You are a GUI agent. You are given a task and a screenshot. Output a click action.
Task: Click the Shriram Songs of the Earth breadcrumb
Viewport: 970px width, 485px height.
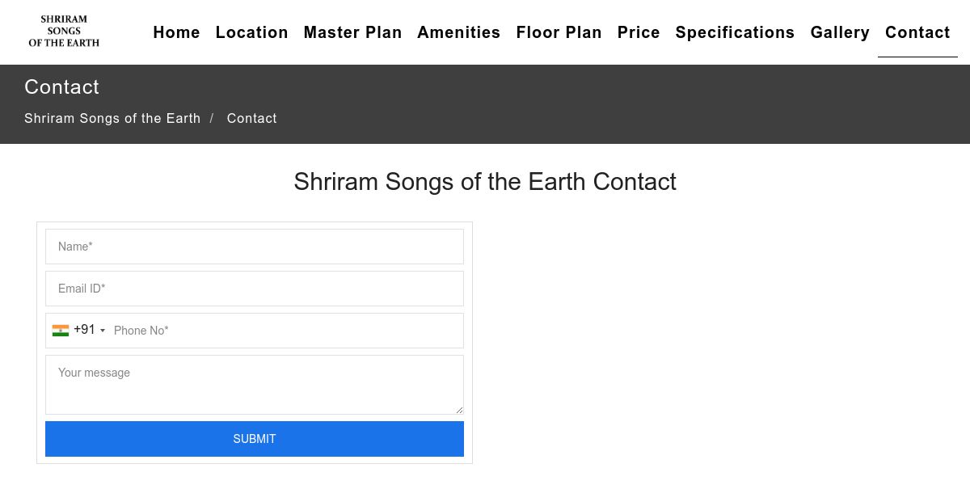coord(112,118)
